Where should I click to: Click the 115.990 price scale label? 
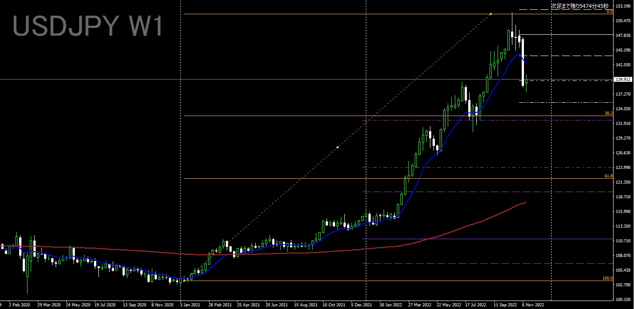point(624,212)
